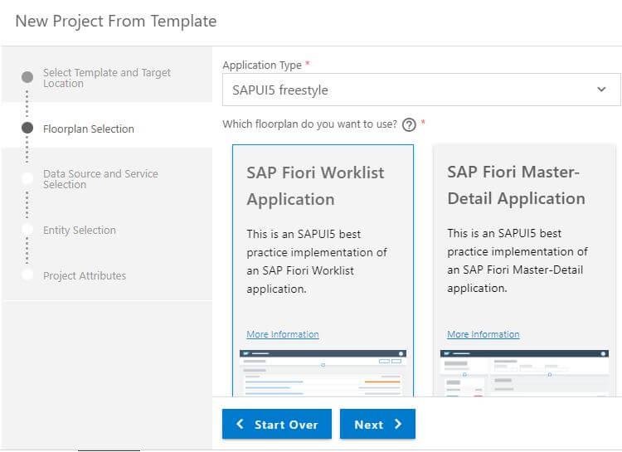Select the SAP Fiori Worklist Application title
The height and width of the screenshot is (452, 622).
click(315, 186)
